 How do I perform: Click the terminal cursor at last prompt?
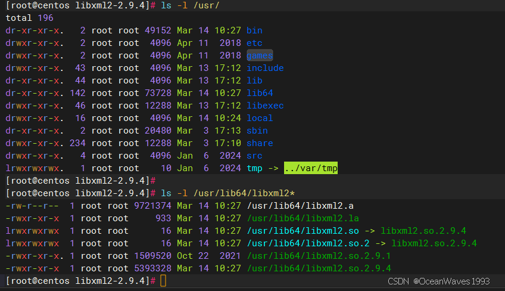click(163, 281)
